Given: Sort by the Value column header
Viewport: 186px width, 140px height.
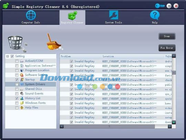Looking at the screenshot, I should [168, 56].
